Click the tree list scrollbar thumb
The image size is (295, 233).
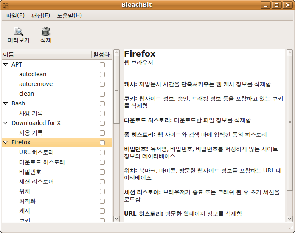116,89
